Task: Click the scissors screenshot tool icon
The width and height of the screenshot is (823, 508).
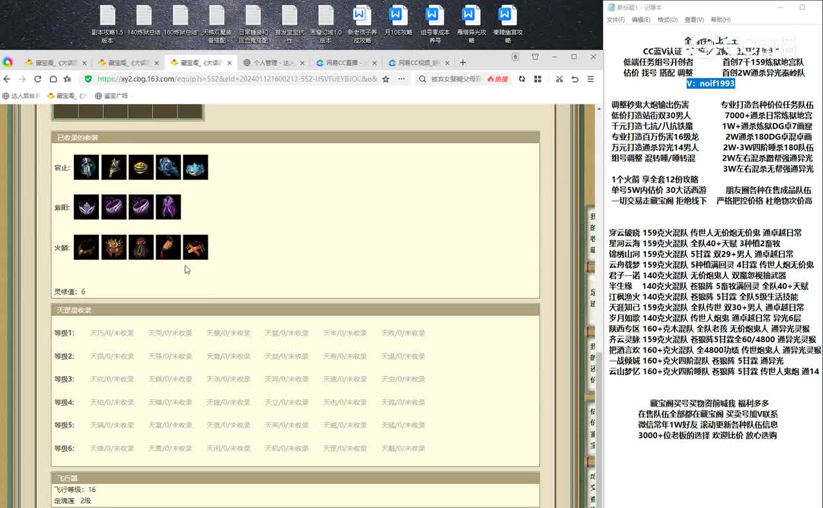Action: coord(559,79)
